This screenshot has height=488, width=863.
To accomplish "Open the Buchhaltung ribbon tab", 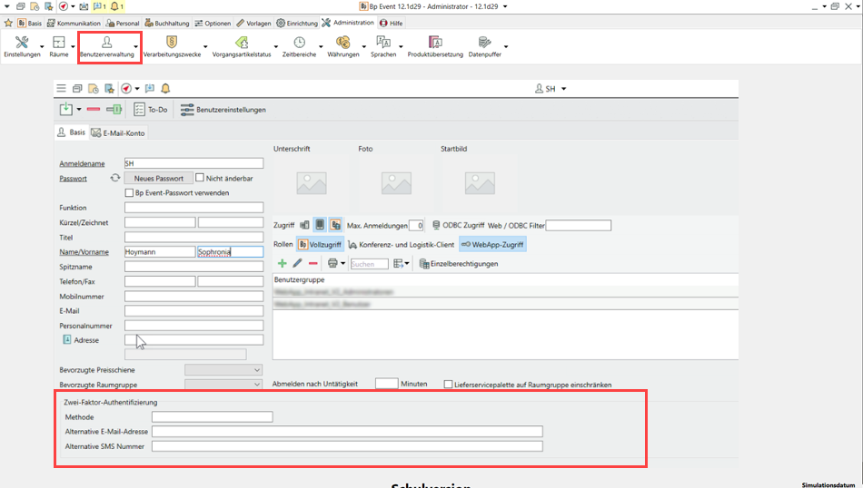I will coord(167,23).
